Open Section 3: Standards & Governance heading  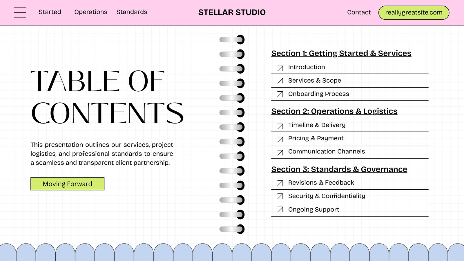tap(339, 169)
